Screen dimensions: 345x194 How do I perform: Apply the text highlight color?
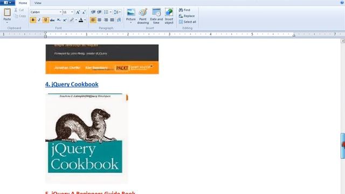tap(72, 20)
